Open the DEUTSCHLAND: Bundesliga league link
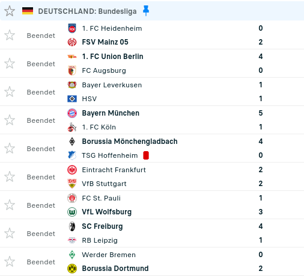304x277 pixels. (87, 11)
